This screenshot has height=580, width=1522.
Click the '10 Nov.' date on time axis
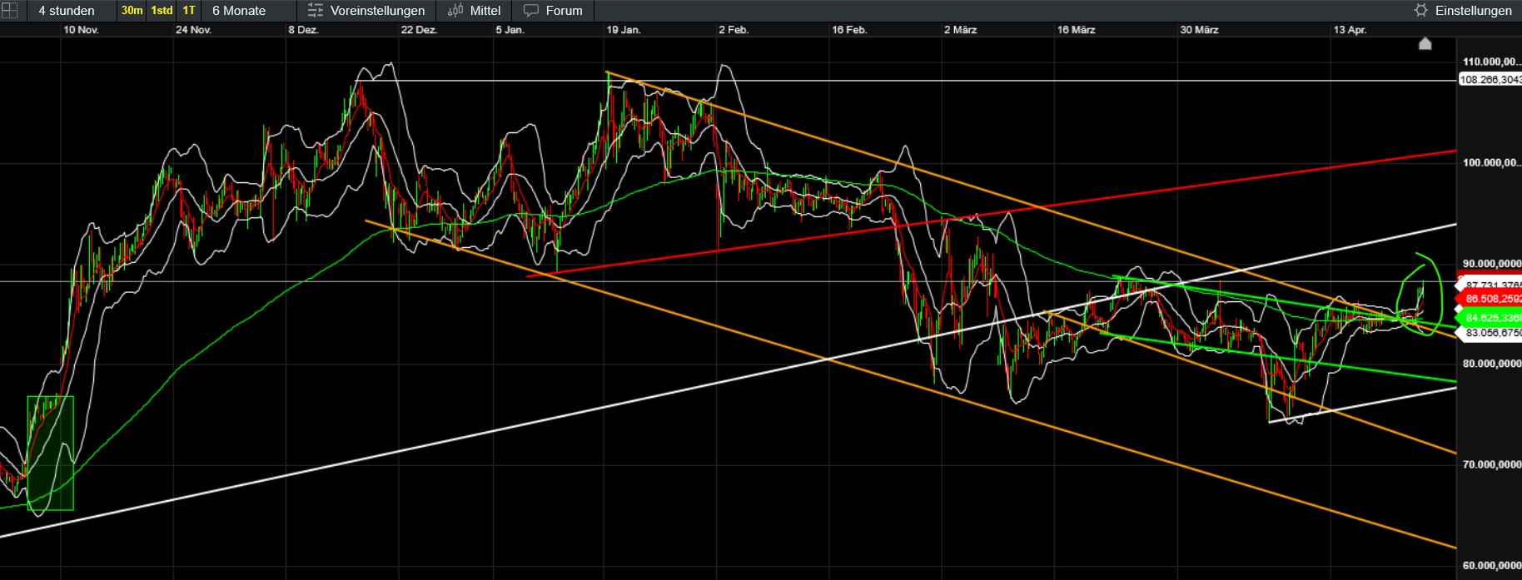[81, 30]
